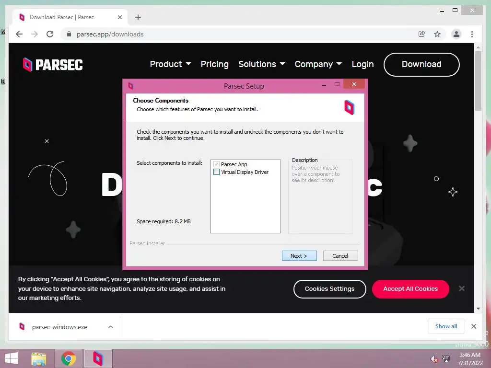Close the Chrome downloads bar
Screen dimensions: 491x368
(473, 326)
